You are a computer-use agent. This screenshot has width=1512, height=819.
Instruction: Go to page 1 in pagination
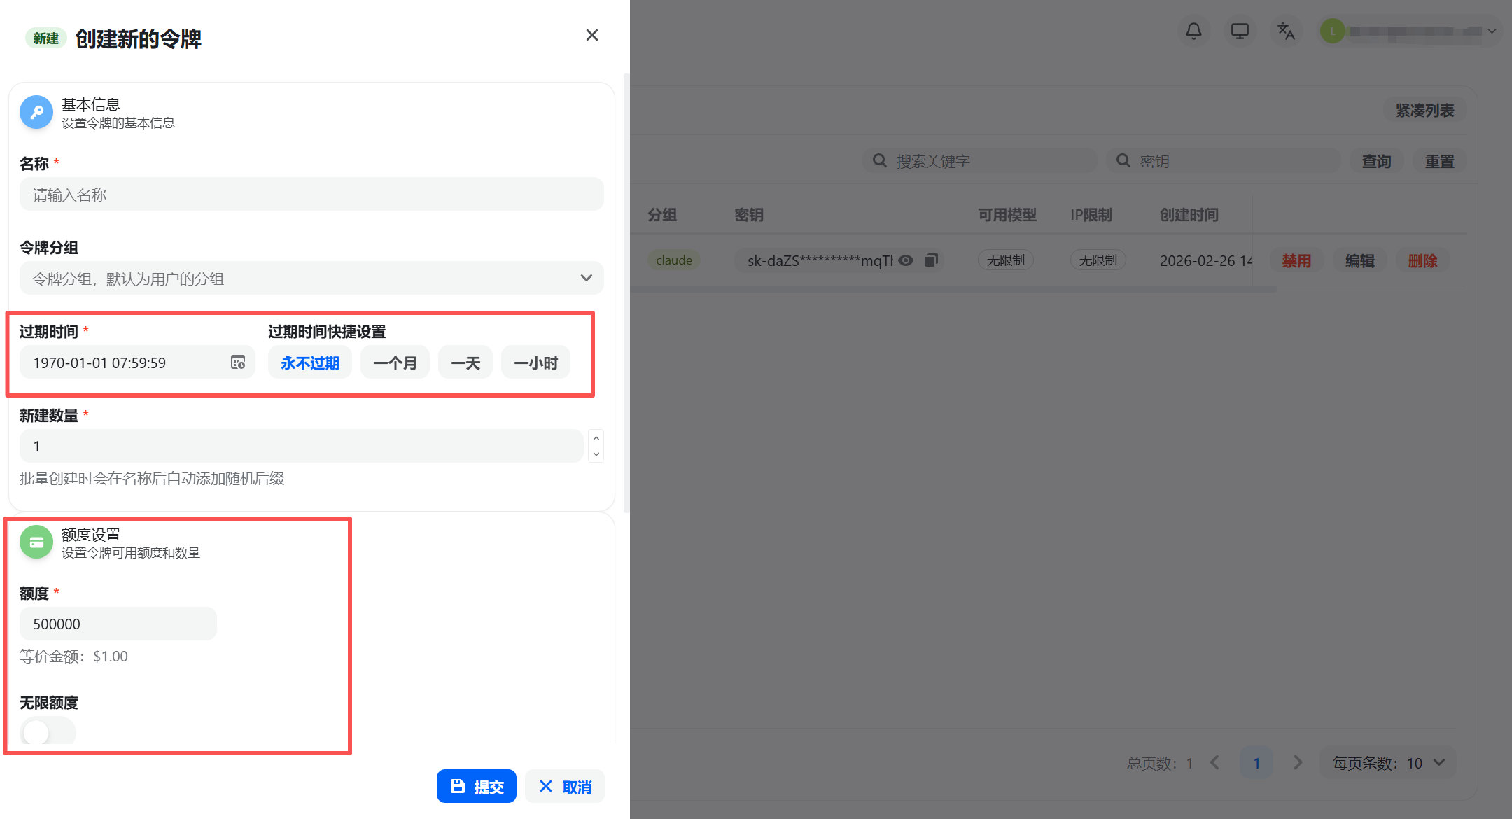point(1256,763)
